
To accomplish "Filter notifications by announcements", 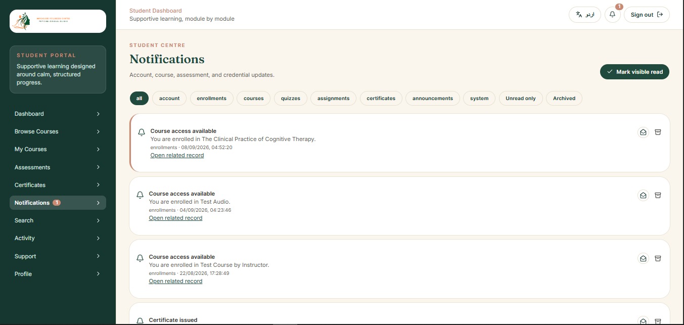I will [433, 98].
